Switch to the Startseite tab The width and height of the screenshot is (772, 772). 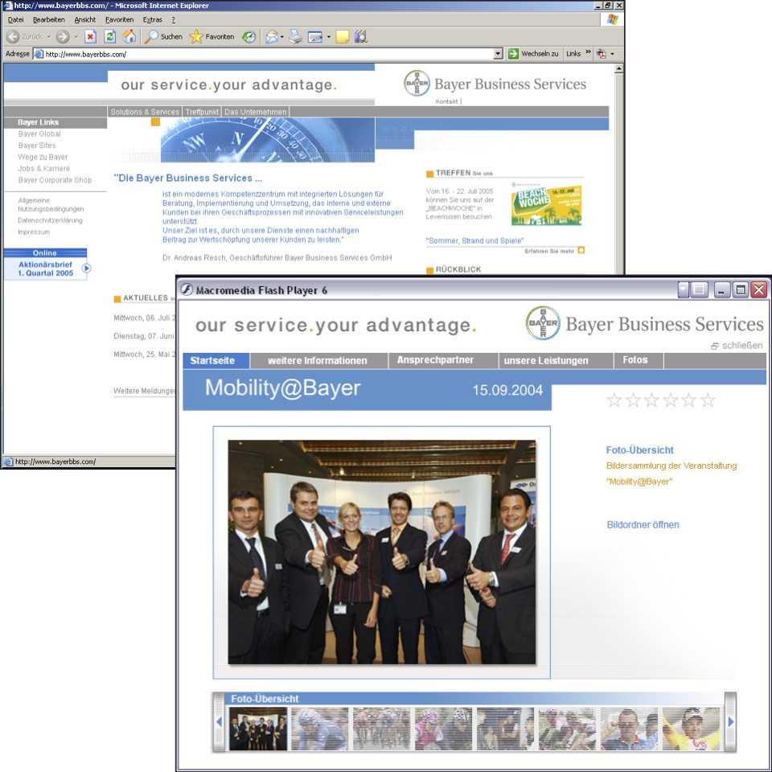216,360
